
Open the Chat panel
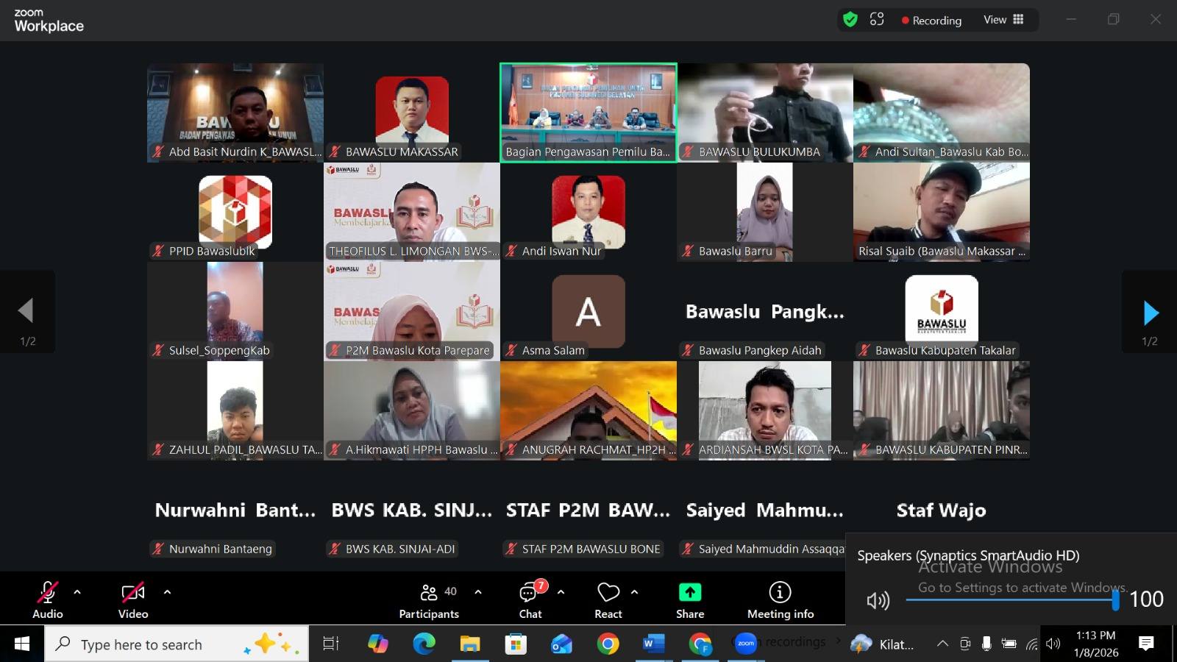530,599
